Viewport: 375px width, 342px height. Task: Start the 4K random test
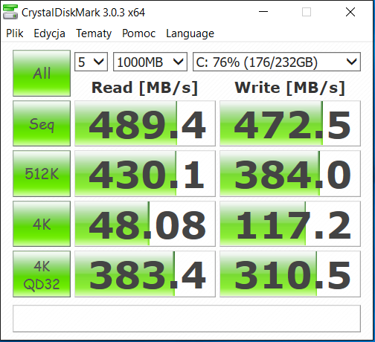coord(42,224)
